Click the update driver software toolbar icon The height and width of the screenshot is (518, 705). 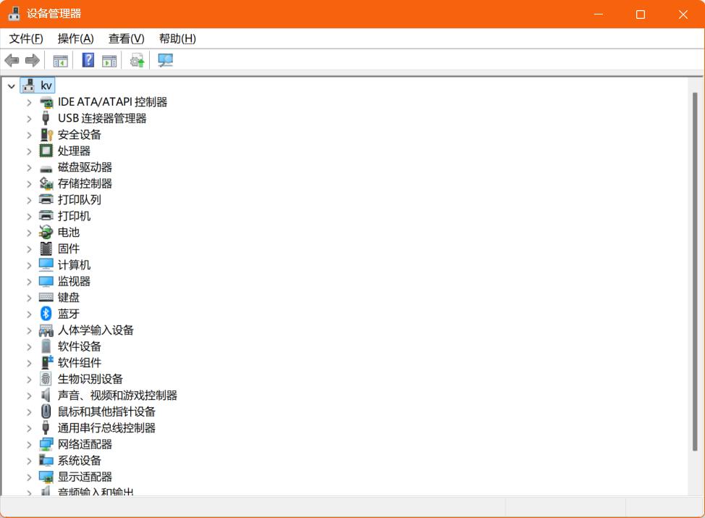[x=137, y=60]
